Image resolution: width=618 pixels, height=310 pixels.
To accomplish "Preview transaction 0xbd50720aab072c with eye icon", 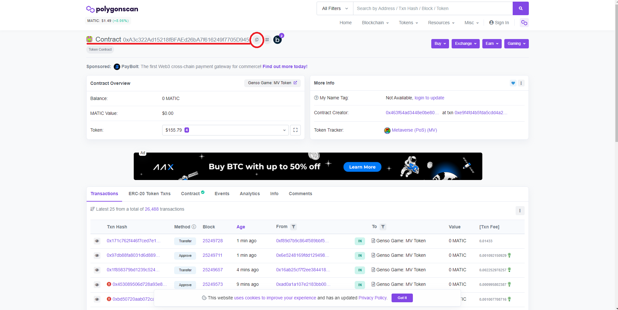I will coord(97,299).
